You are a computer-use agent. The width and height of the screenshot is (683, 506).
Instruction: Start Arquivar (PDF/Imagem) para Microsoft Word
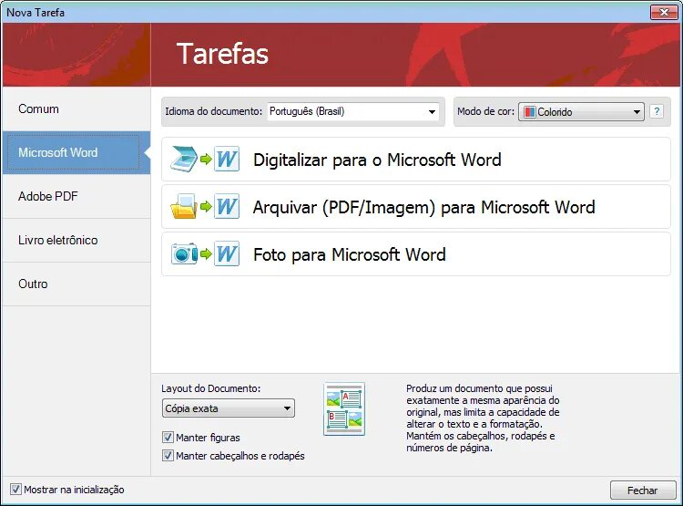point(416,206)
